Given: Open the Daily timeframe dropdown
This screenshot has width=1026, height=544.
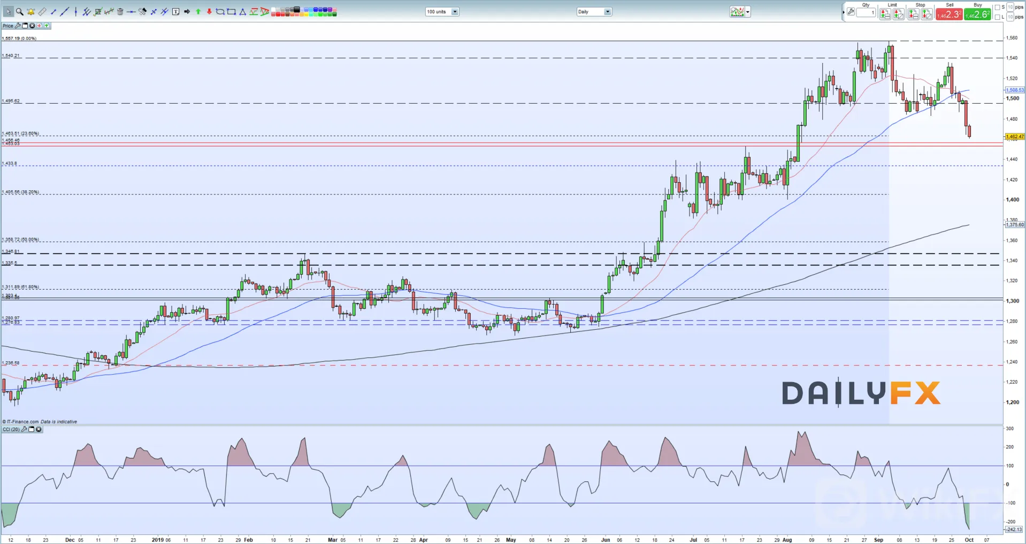Looking at the screenshot, I should pos(594,12).
